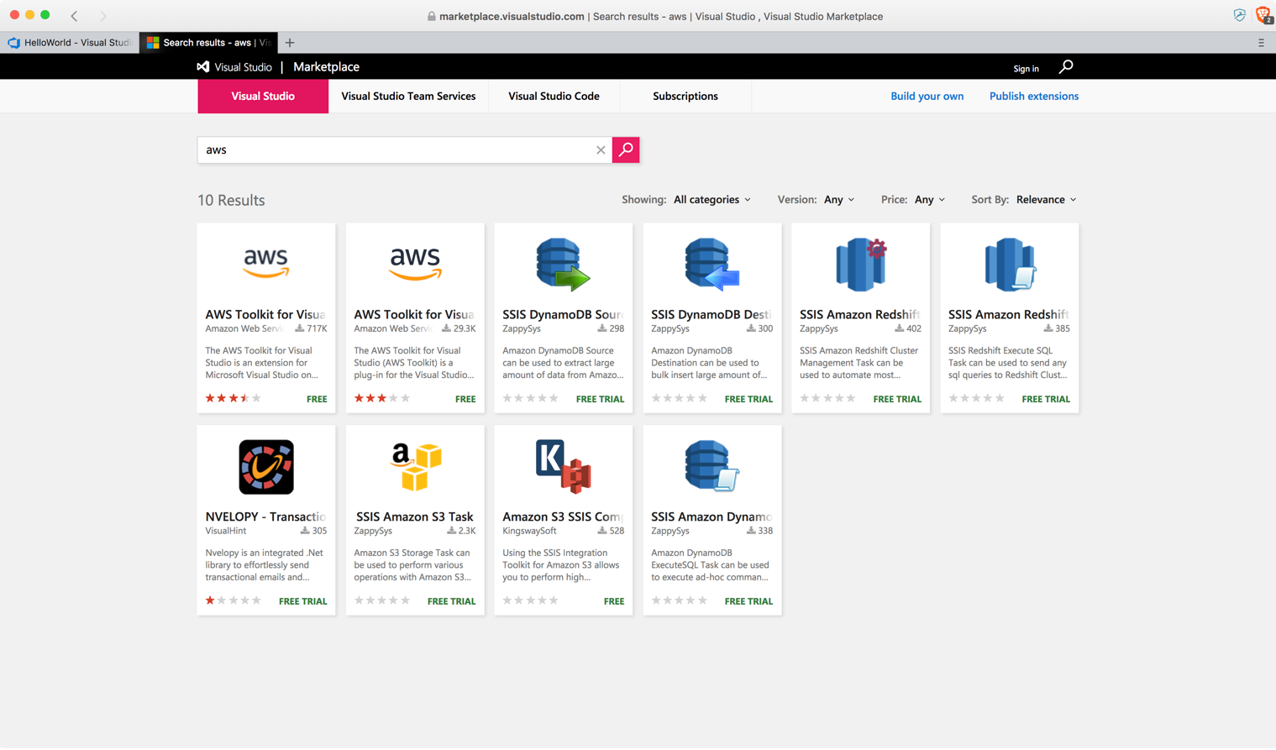1276x750 pixels.
Task: Click the 10 Results text
Action: [231, 200]
